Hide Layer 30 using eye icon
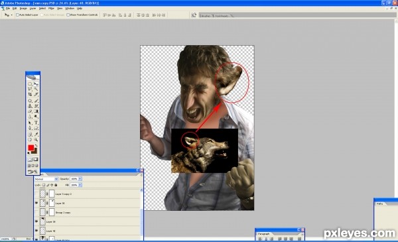The height and width of the screenshot is (242, 398). (36, 203)
